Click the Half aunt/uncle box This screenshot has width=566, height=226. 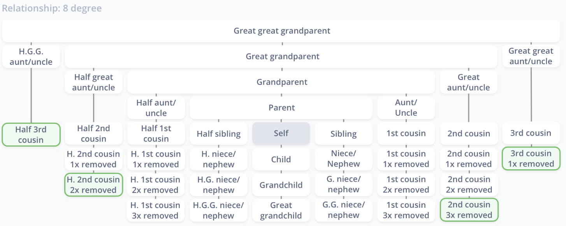point(156,108)
